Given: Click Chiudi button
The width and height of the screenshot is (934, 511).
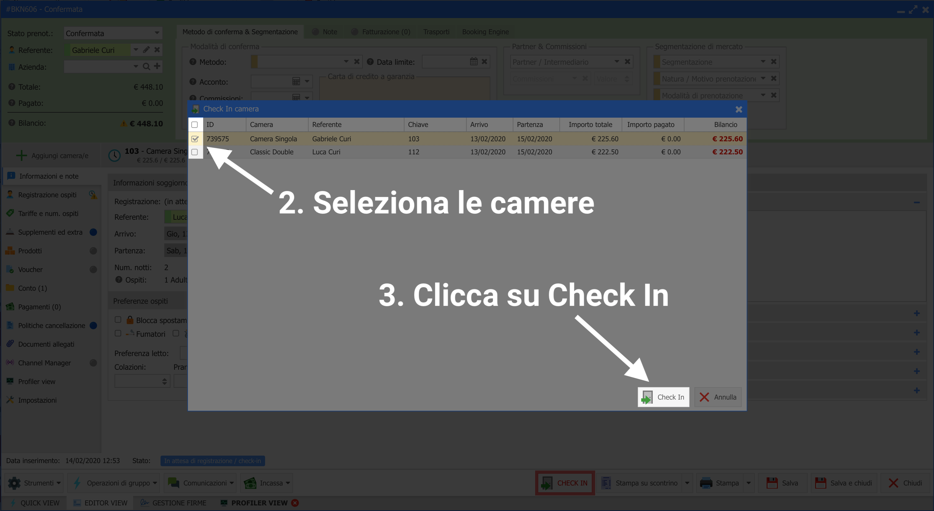Looking at the screenshot, I should pyautogui.click(x=905, y=483).
